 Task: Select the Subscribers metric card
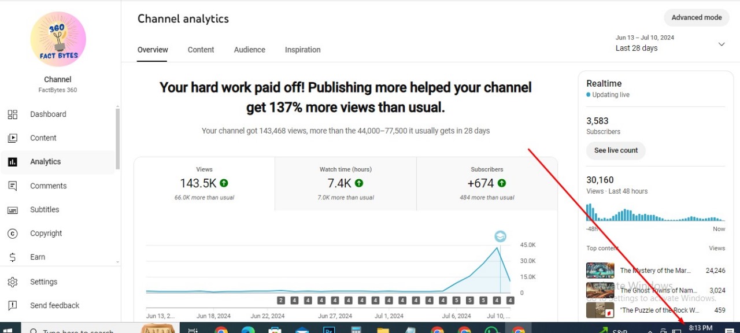point(487,184)
